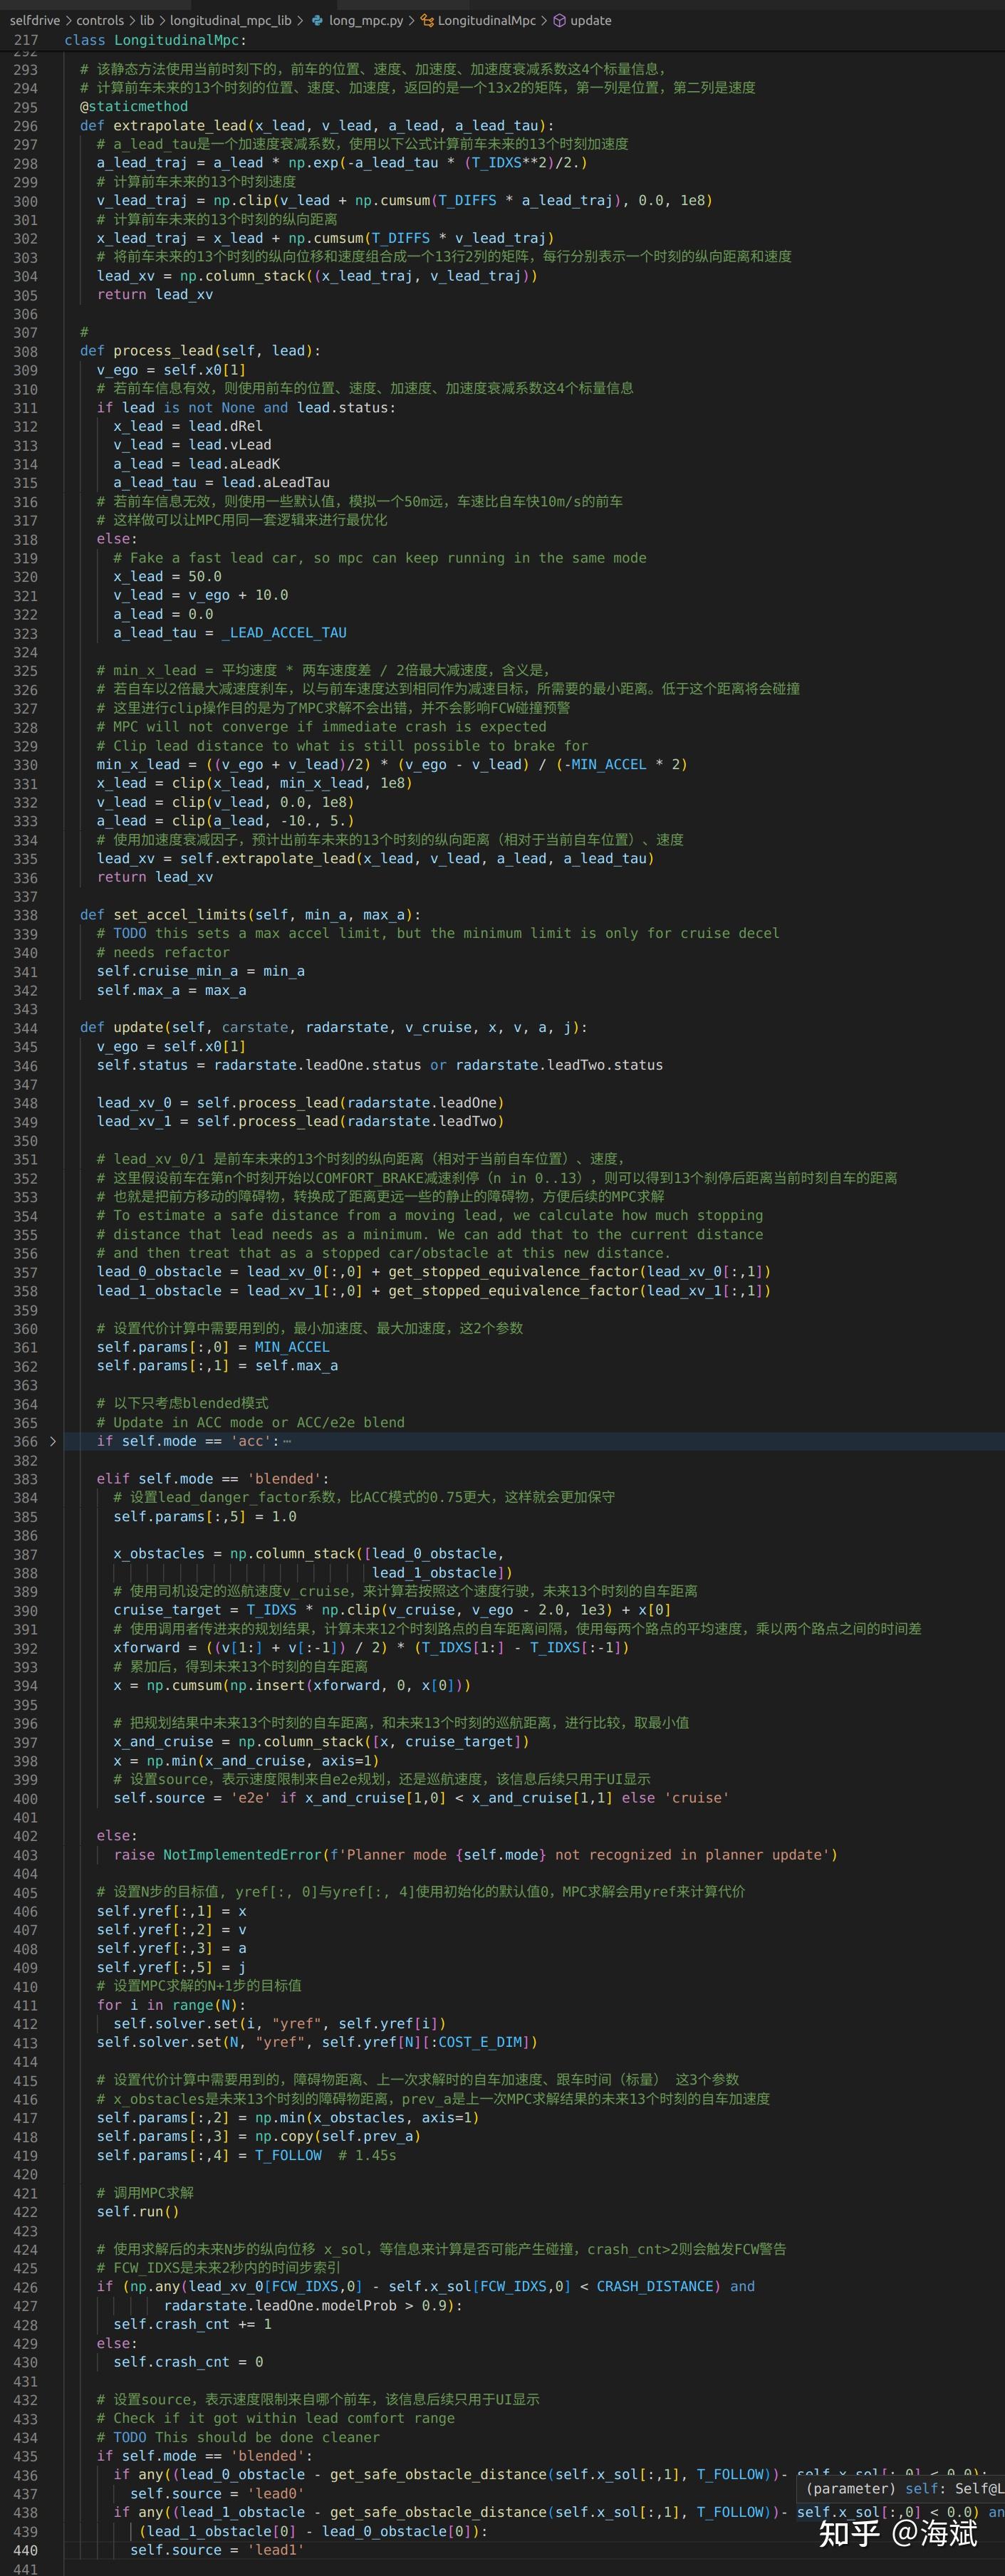The height and width of the screenshot is (2576, 1005).
Task: Click the LongitudinalMpc class symbol icon
Action: (427, 20)
